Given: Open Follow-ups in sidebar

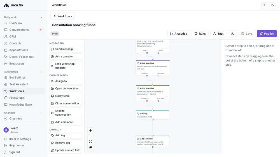Looking at the screenshot, I should (24, 98).
